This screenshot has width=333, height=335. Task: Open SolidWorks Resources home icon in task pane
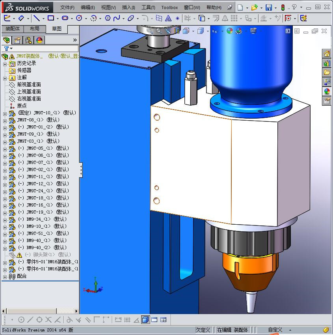[x=327, y=54]
